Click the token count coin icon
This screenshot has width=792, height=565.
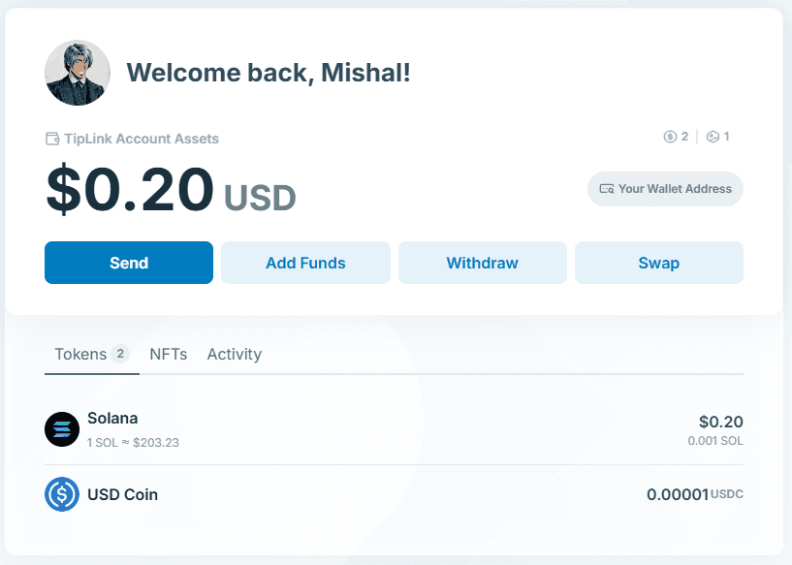coord(670,137)
